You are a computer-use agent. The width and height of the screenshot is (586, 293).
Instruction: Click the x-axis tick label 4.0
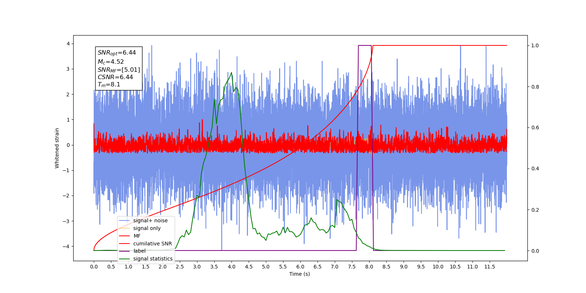click(x=231, y=267)
